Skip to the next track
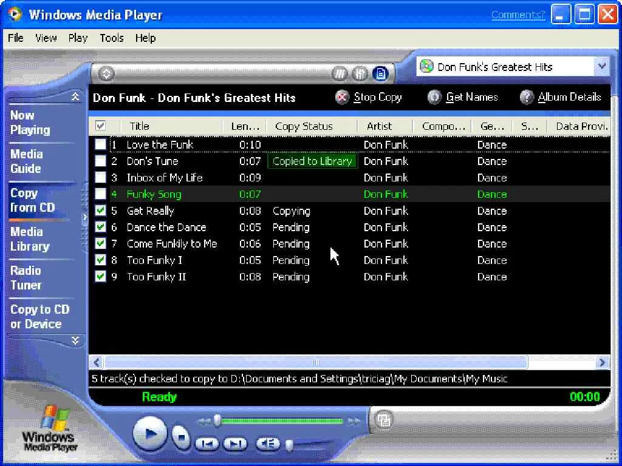 coord(235,444)
